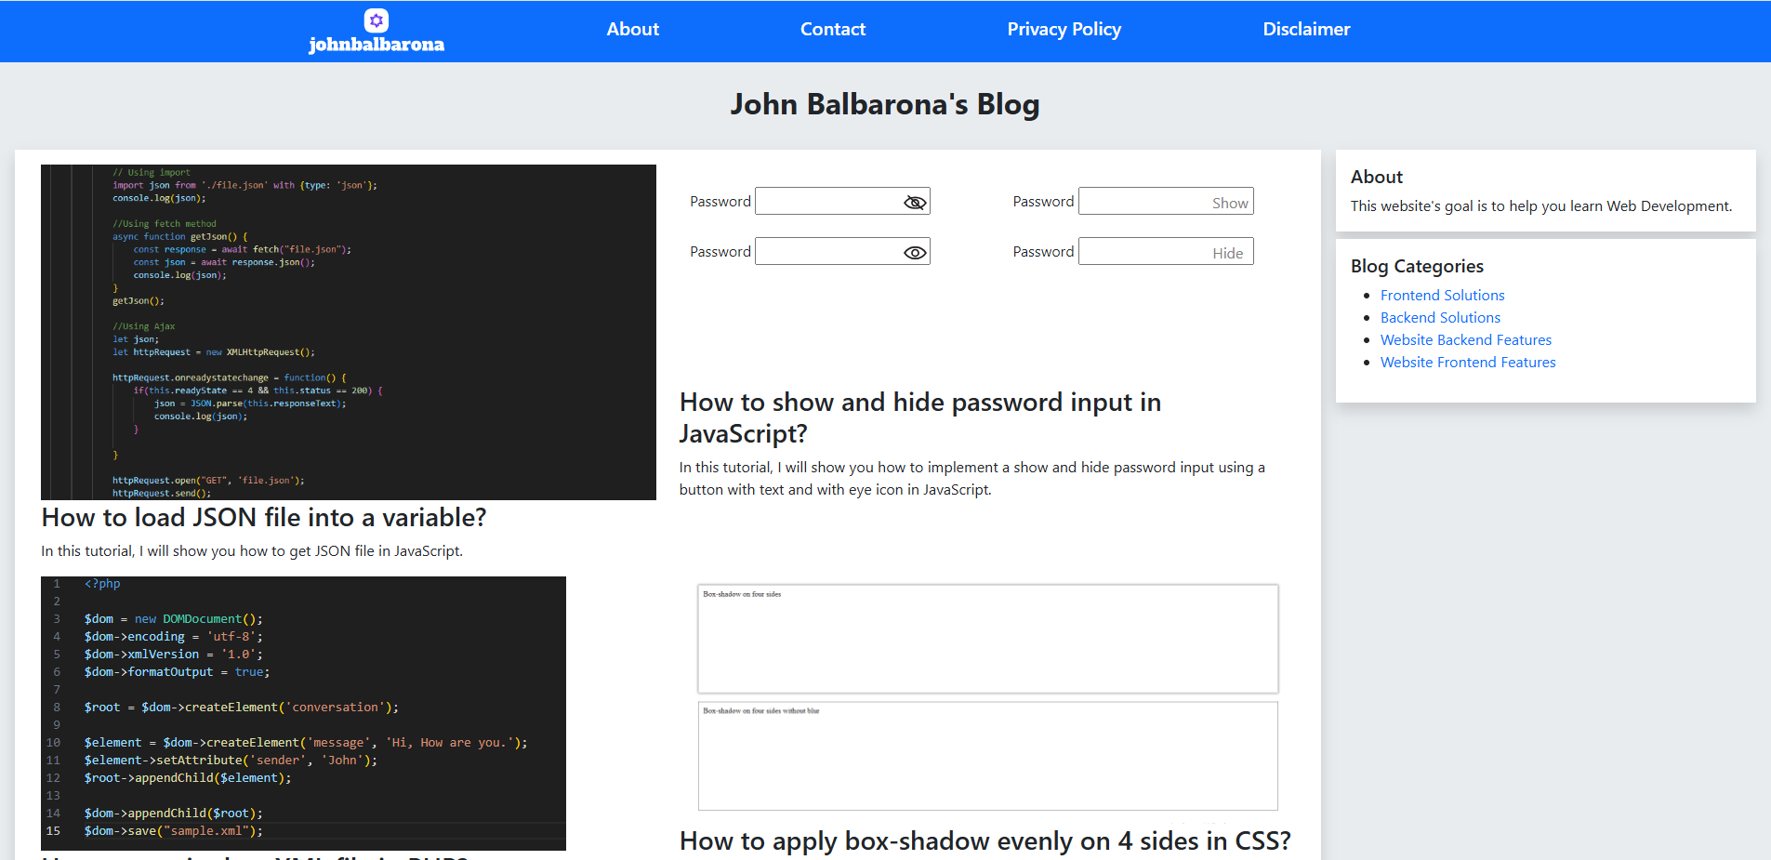Open the Disclaimer navigation item
This screenshot has width=1771, height=860.
(1306, 29)
